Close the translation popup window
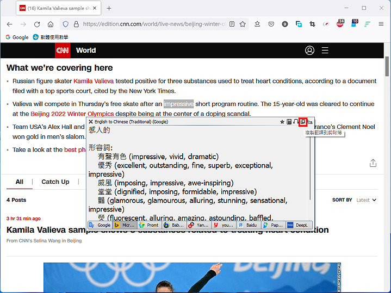This screenshot has height=293, width=391. click(x=91, y=122)
